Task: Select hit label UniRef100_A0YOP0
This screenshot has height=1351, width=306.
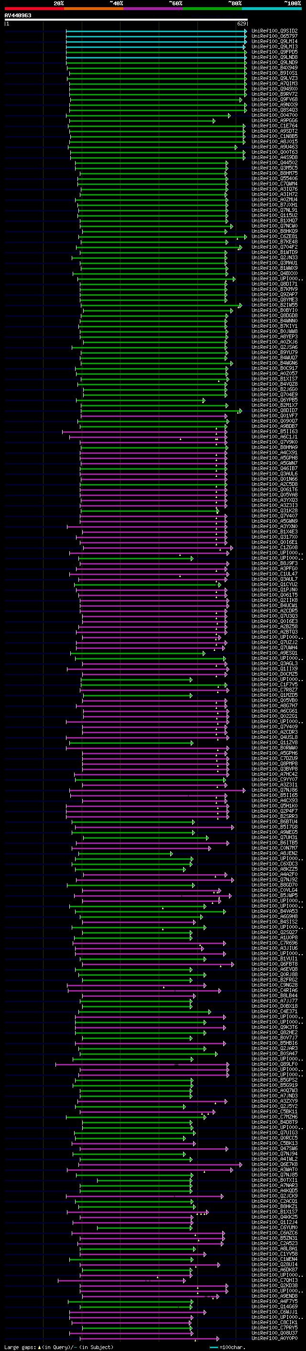Action: [274, 1339]
